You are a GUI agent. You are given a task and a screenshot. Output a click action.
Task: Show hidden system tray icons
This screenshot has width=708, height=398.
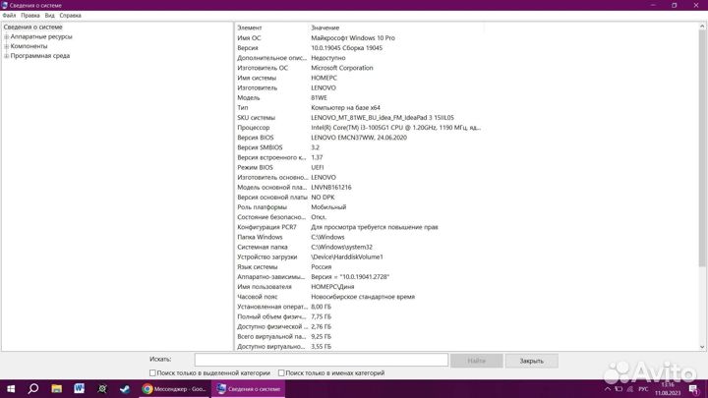608,389
